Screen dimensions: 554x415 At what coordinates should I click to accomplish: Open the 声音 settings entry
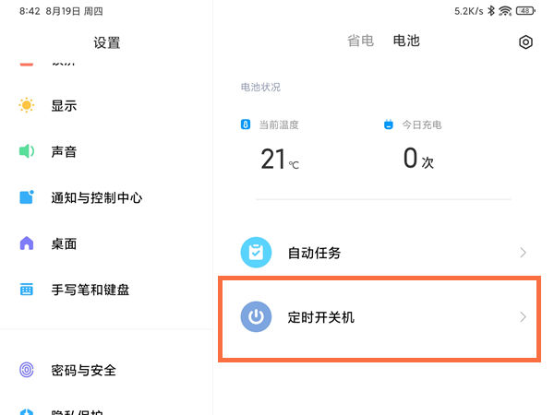(64, 151)
